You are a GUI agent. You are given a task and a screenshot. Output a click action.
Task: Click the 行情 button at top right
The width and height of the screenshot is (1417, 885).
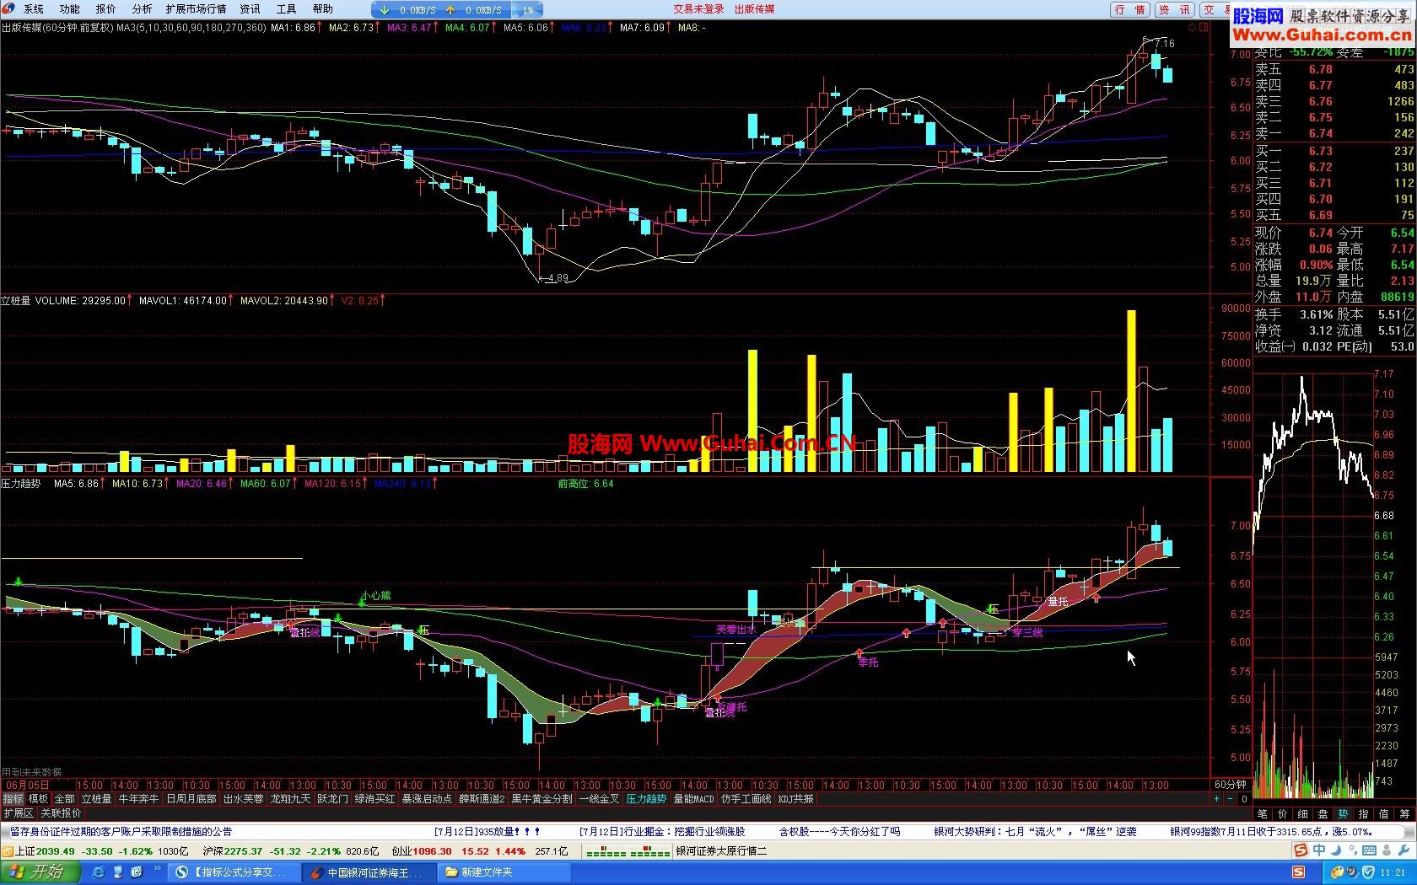[1130, 10]
